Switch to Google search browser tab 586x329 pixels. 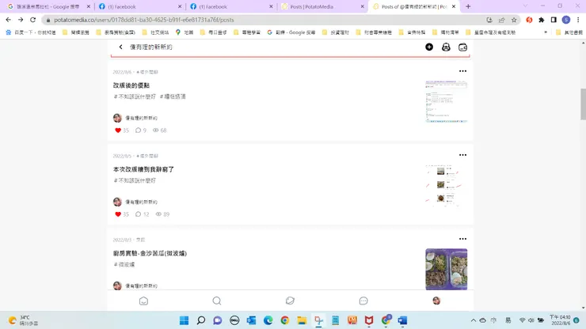(x=48, y=6)
